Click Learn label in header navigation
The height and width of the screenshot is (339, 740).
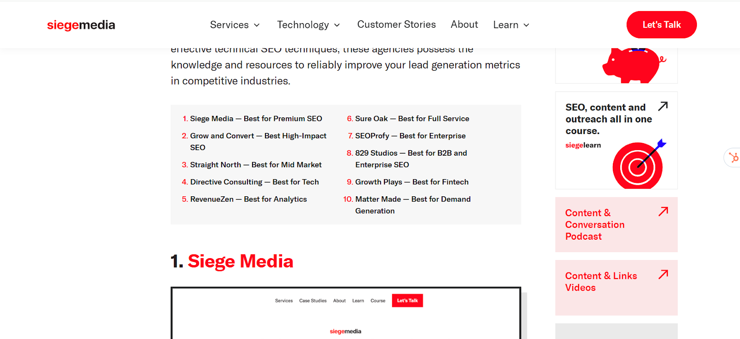pyautogui.click(x=506, y=25)
